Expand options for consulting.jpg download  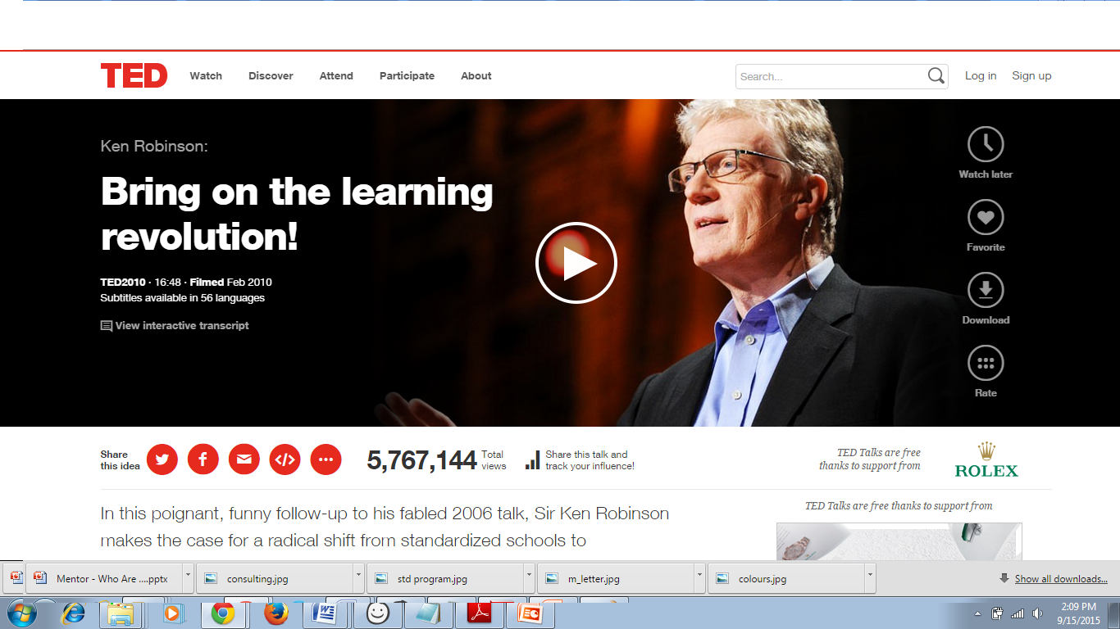358,578
